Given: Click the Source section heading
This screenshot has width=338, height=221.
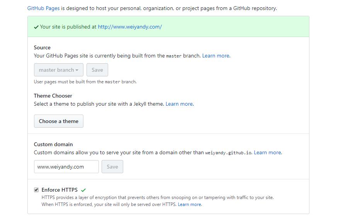Looking at the screenshot, I should pos(42,47).
